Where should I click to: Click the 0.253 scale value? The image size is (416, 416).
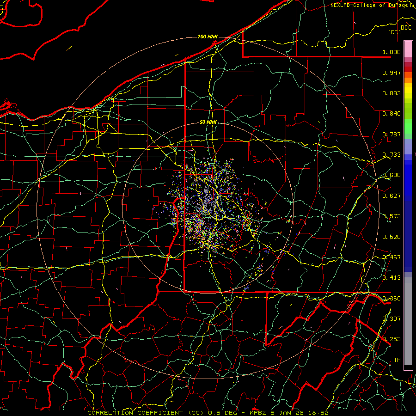[392, 339]
